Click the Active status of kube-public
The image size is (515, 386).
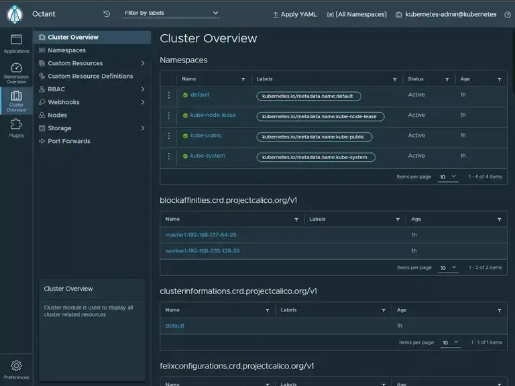[x=416, y=136]
